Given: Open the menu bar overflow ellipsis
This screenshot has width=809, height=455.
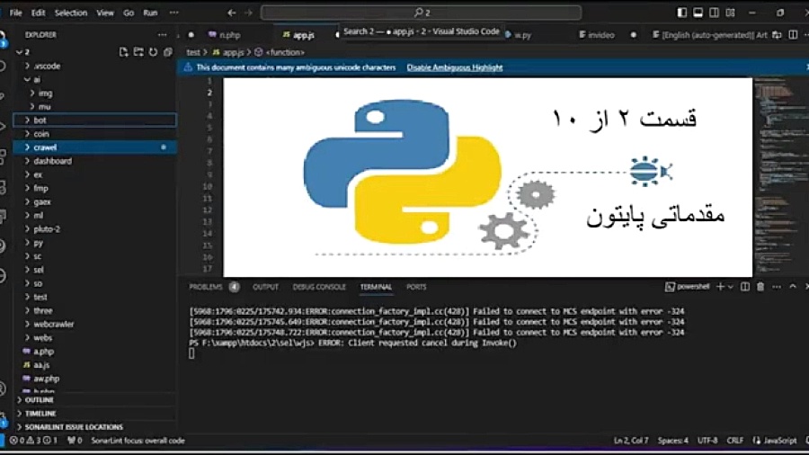Looking at the screenshot, I should point(173,13).
